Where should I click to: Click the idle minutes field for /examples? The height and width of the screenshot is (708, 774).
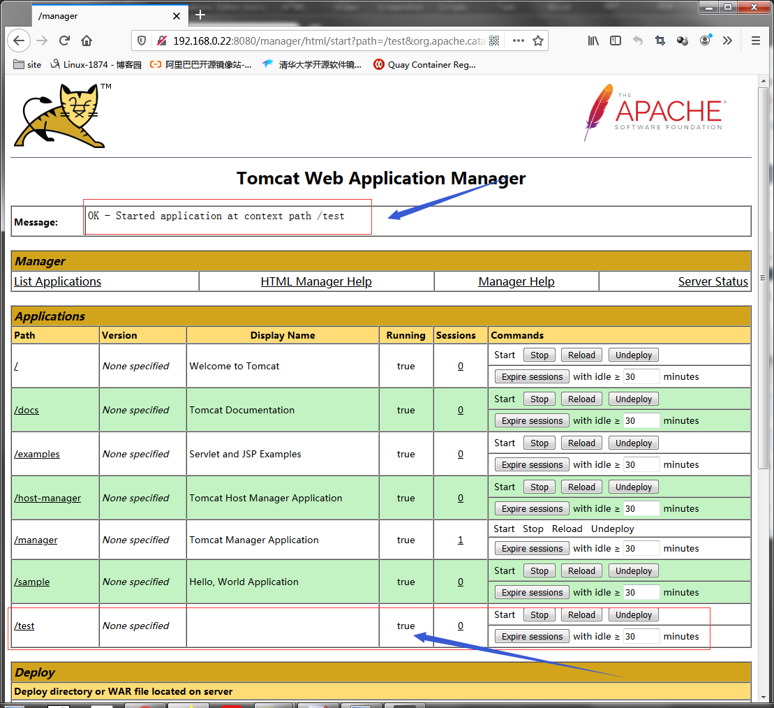[641, 464]
